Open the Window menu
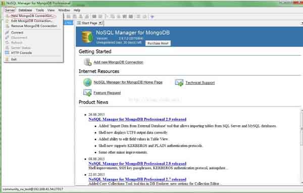This screenshot has height=193, width=303. click(x=64, y=10)
